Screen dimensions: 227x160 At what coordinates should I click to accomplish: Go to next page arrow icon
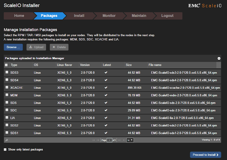point(119,140)
